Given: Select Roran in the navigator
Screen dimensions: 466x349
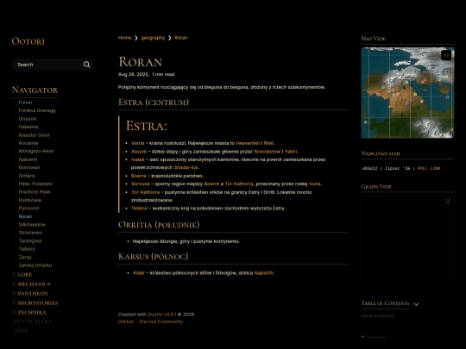Looking at the screenshot, I should (x=25, y=216).
